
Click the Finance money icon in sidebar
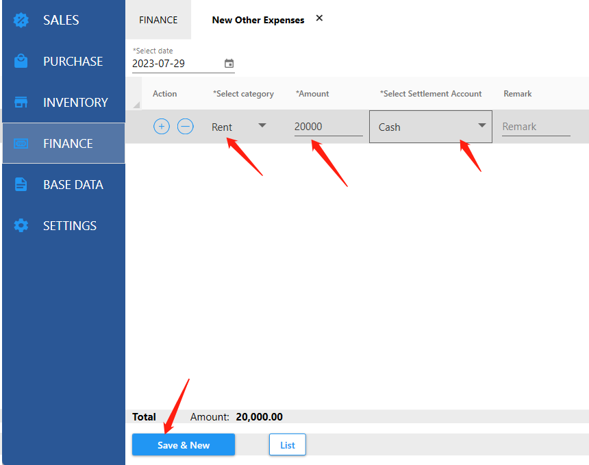point(21,144)
